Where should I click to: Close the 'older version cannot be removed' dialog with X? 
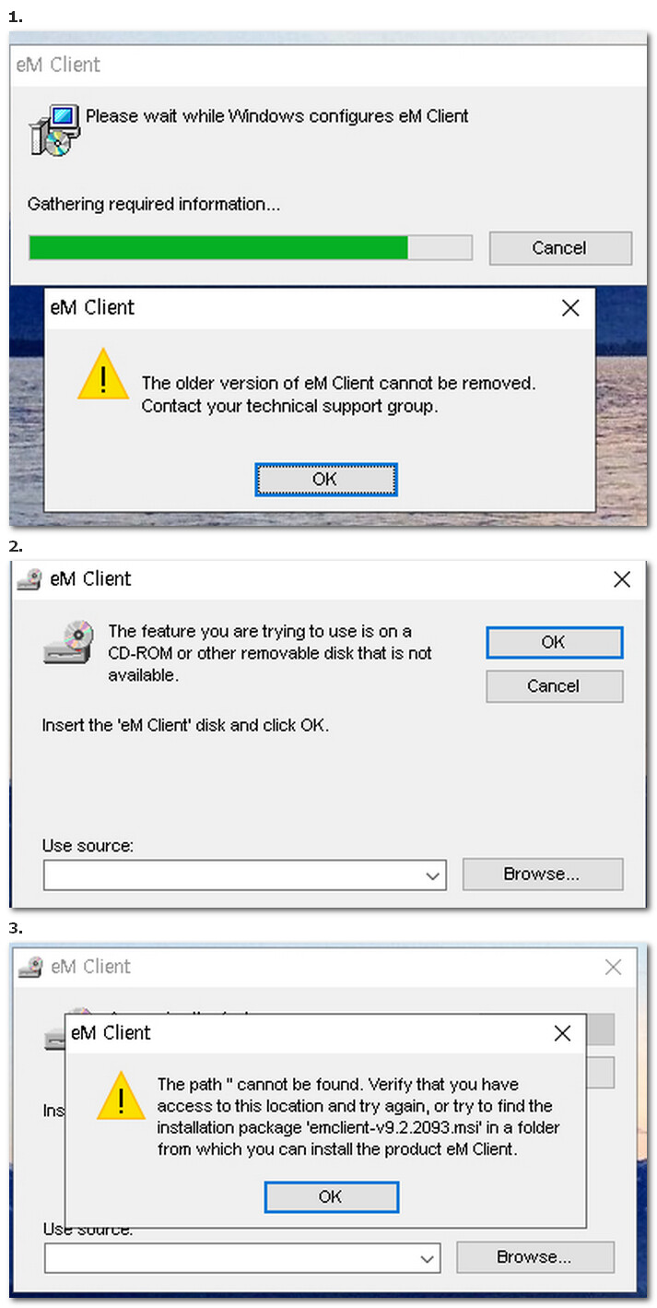(x=570, y=308)
